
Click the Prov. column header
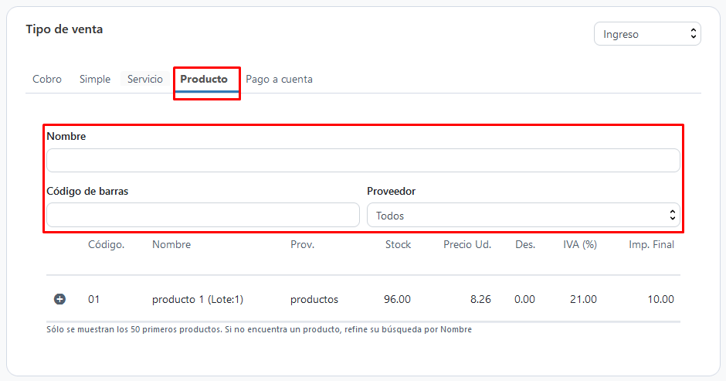pyautogui.click(x=302, y=244)
